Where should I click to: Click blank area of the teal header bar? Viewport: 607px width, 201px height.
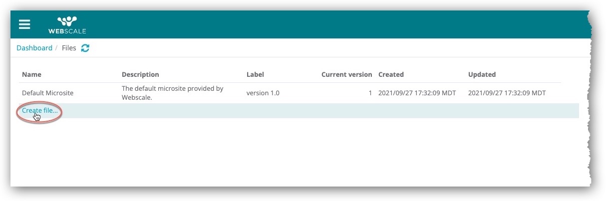click(324, 24)
